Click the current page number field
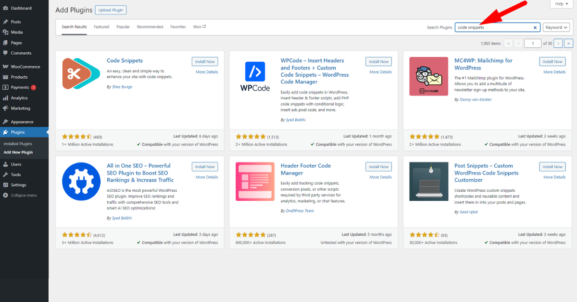This screenshot has height=302, width=577. point(533,43)
